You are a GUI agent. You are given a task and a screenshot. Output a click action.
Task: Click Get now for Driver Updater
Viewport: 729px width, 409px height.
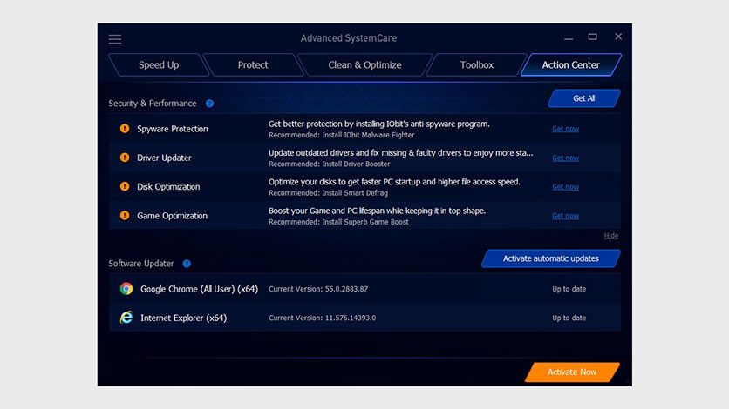tap(565, 158)
